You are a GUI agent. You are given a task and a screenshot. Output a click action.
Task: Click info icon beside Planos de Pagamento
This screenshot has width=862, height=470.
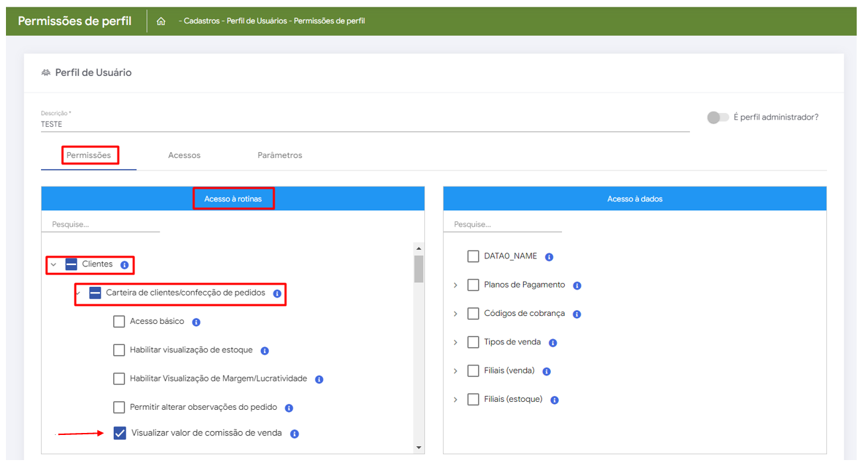click(x=577, y=286)
